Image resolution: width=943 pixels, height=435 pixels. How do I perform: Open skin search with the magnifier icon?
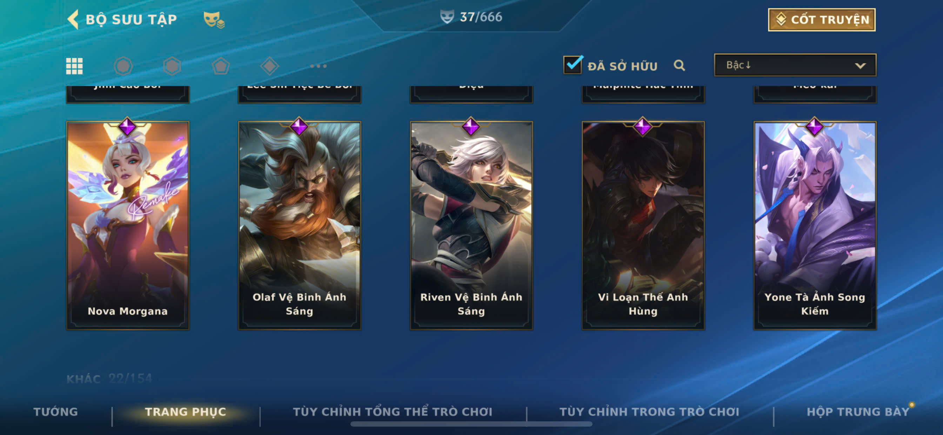(x=680, y=65)
